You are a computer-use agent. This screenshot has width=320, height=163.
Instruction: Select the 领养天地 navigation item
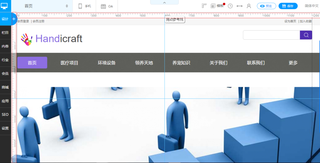point(144,63)
